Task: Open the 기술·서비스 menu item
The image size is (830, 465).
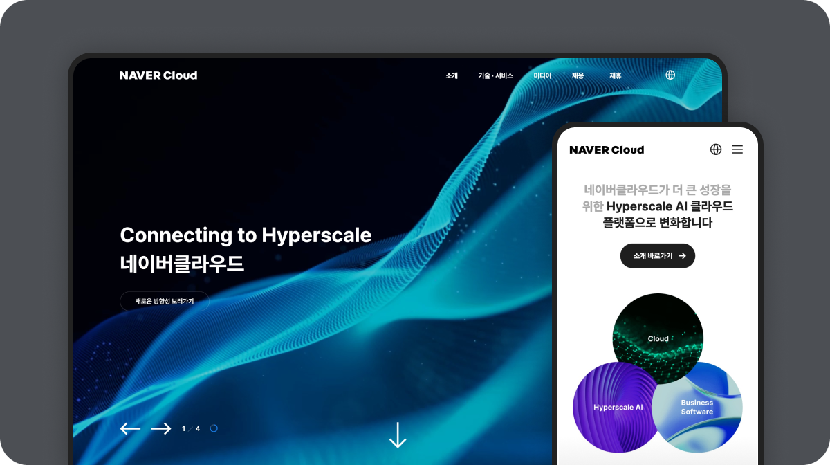Action: 496,75
